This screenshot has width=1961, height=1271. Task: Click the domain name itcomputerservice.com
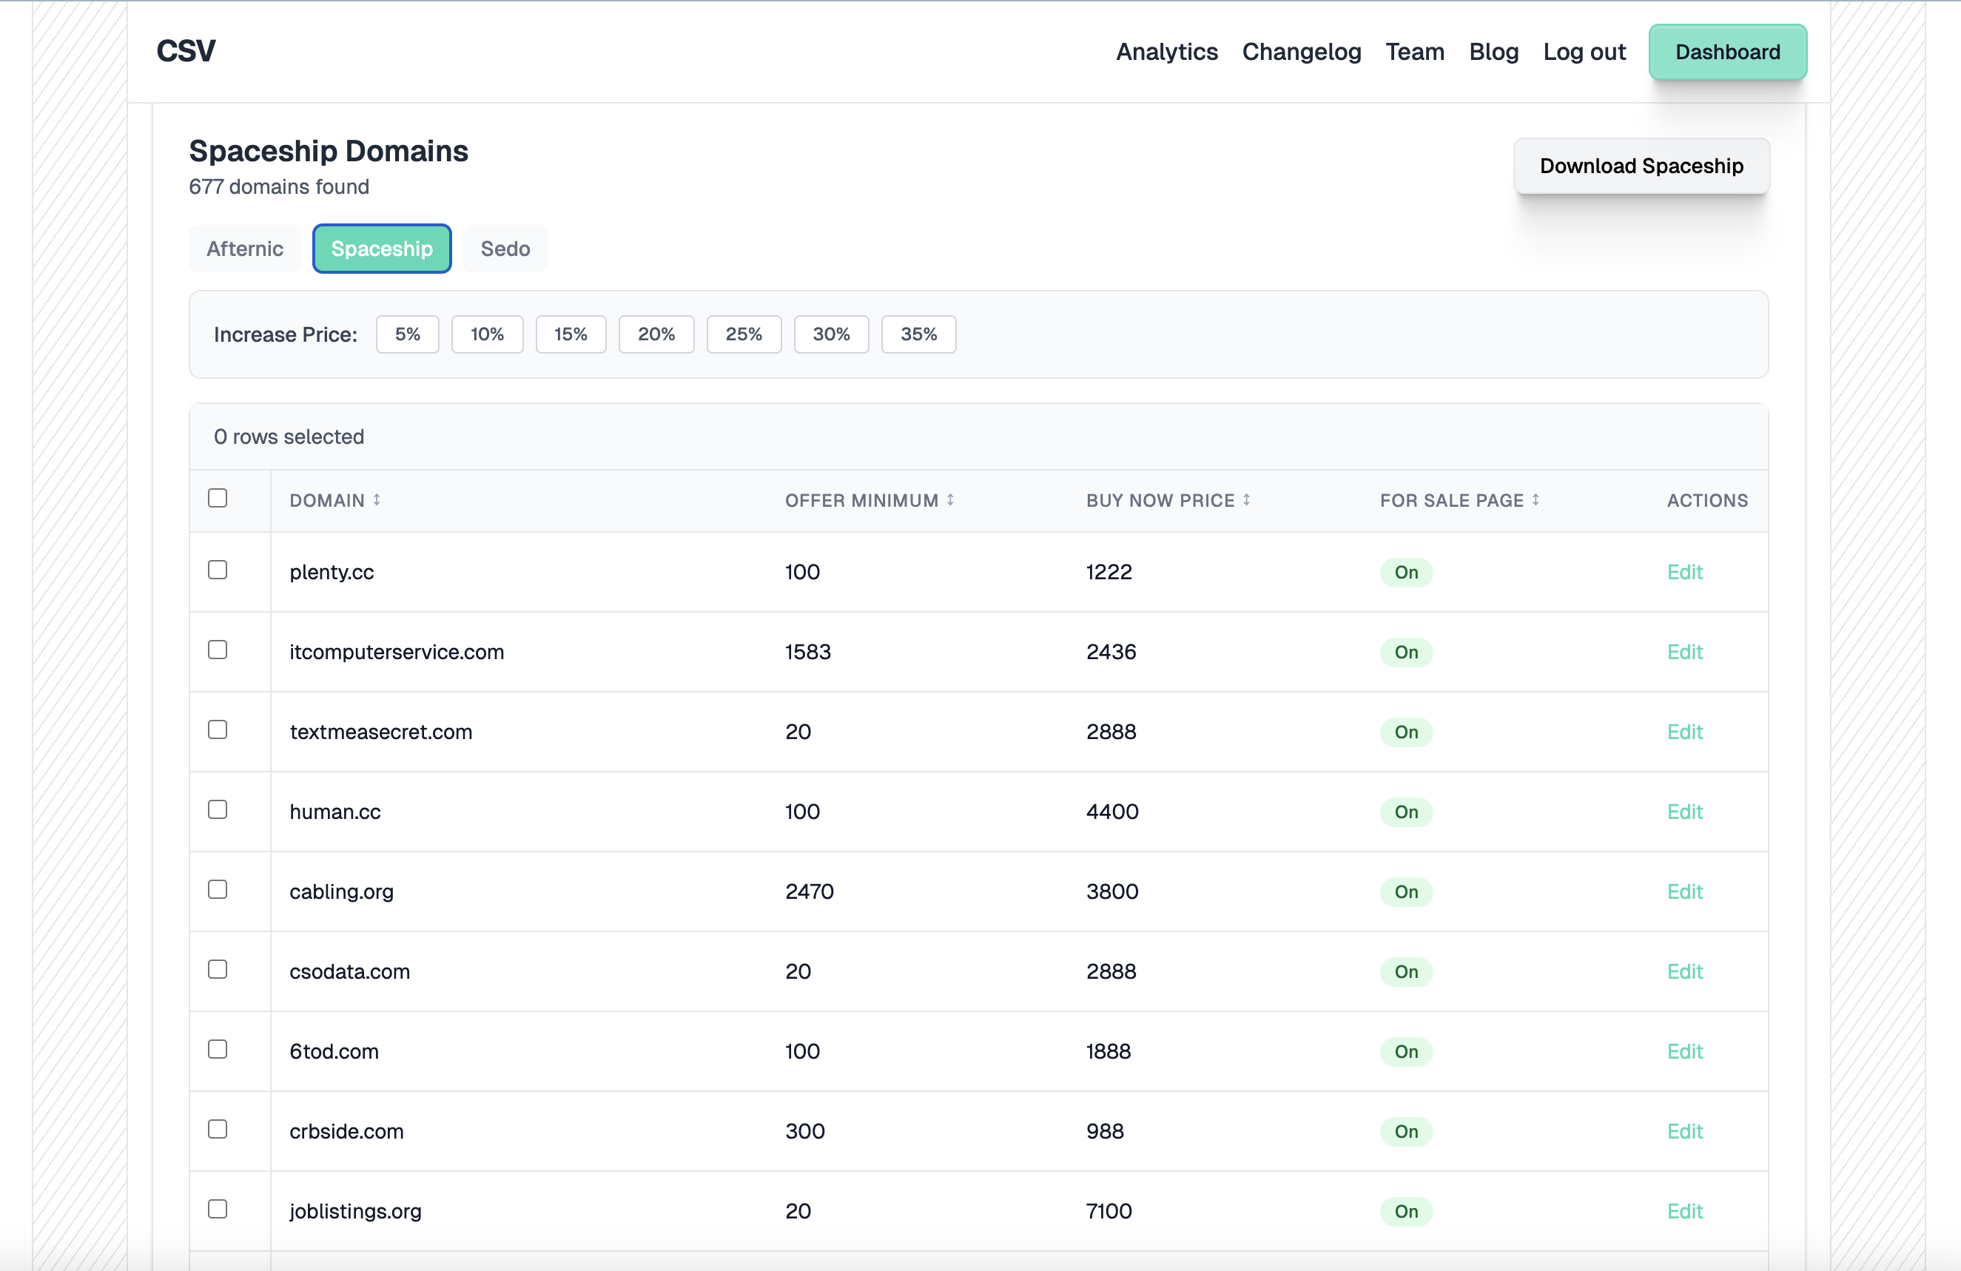click(397, 652)
